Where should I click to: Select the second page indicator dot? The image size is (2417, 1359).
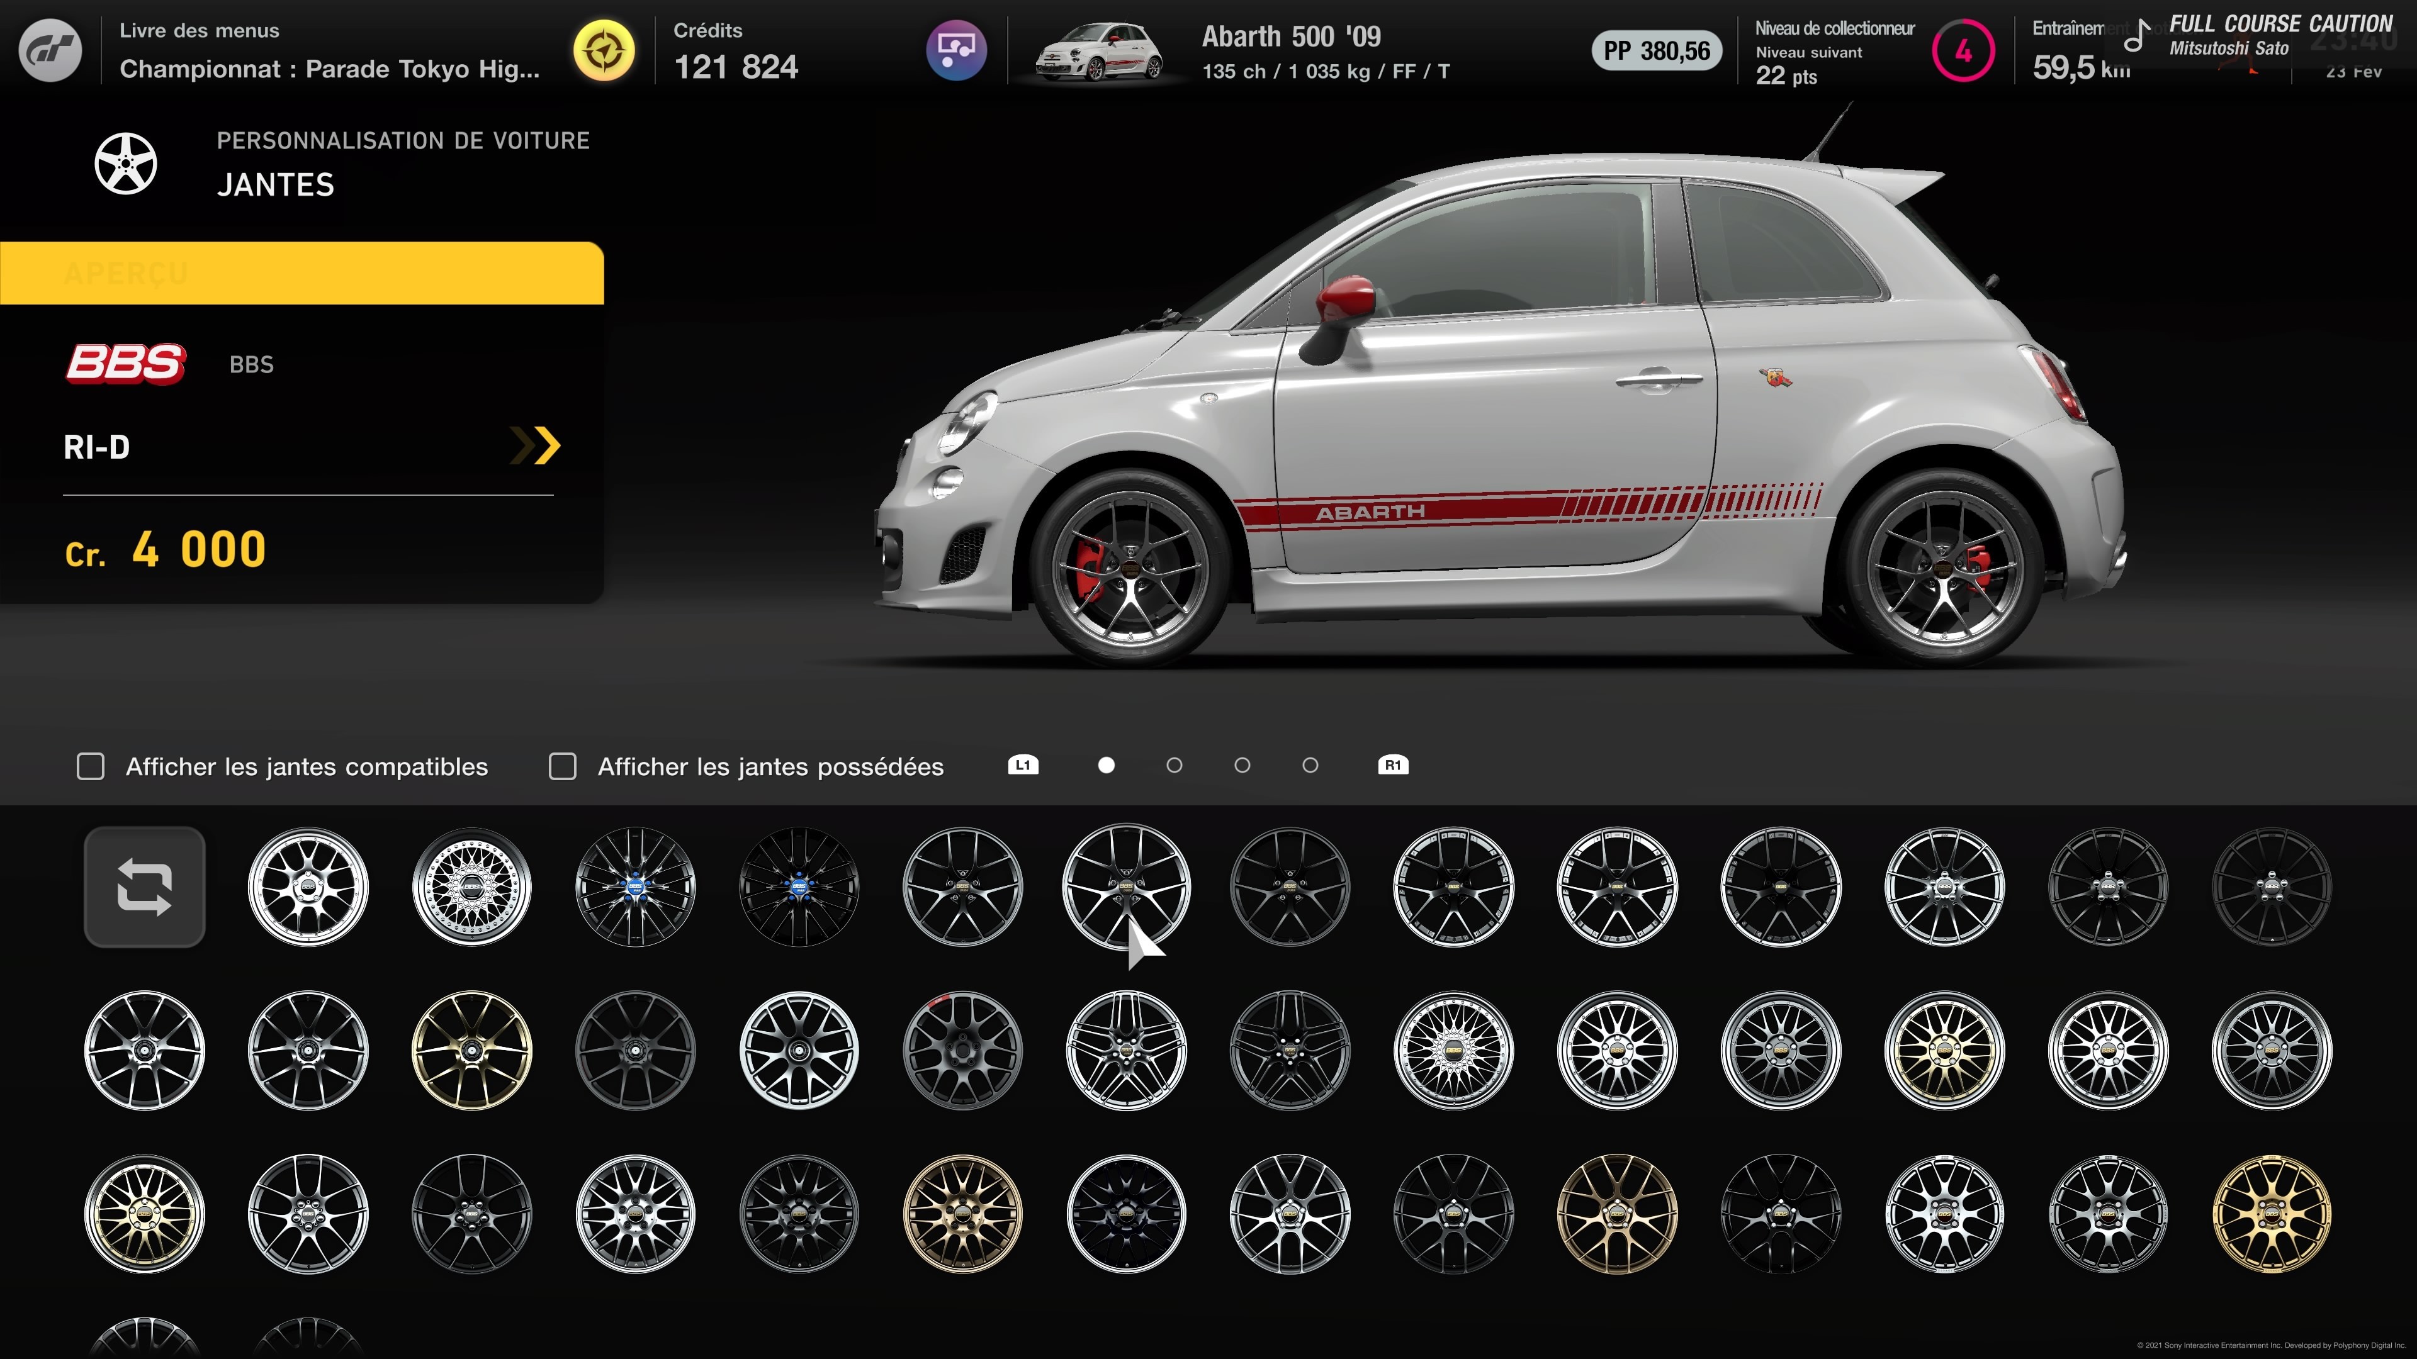tap(1174, 765)
